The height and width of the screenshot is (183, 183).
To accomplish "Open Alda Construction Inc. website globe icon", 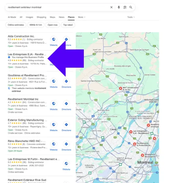I will 54,40.
